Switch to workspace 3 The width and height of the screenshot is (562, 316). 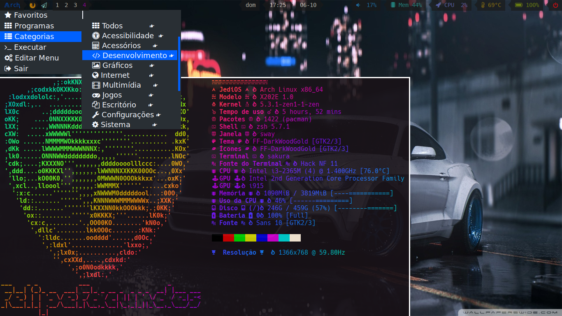tap(75, 5)
